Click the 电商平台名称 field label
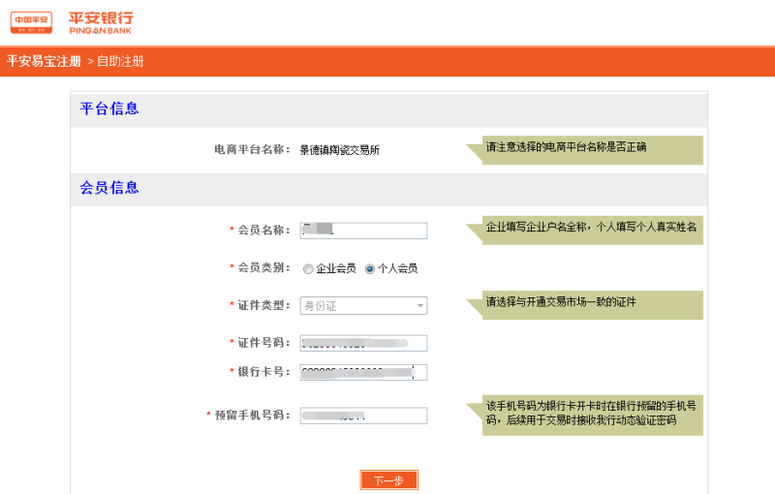This screenshot has height=494, width=775. pyautogui.click(x=252, y=149)
